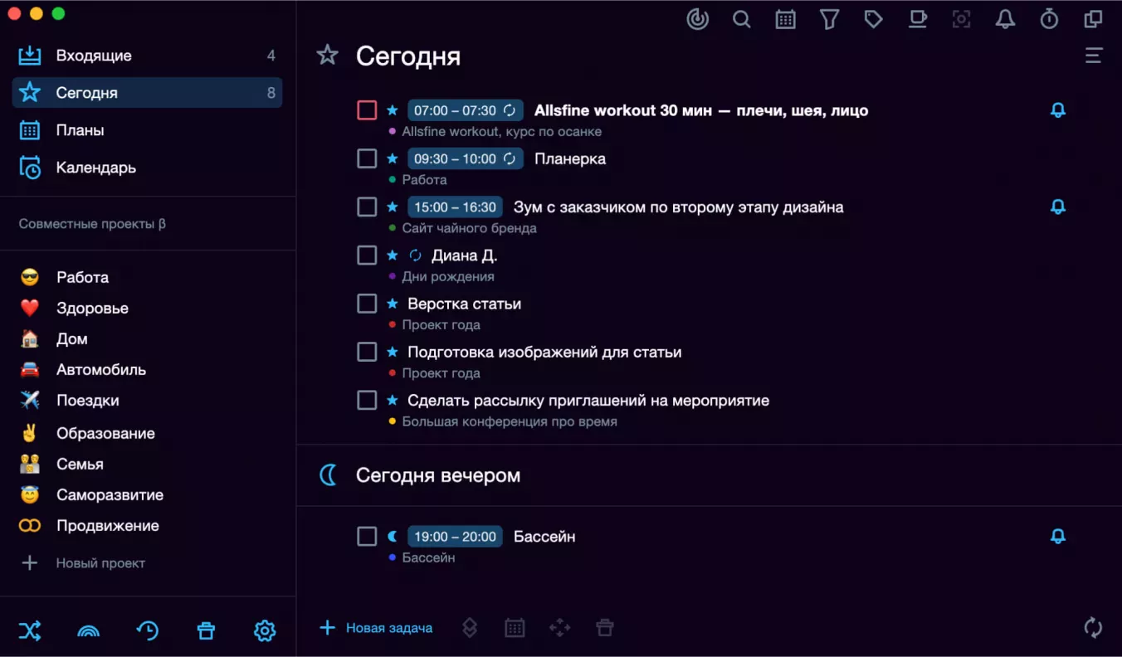The width and height of the screenshot is (1122, 657).
Task: Click the 19:00 – 20:00 time badge
Action: point(455,537)
